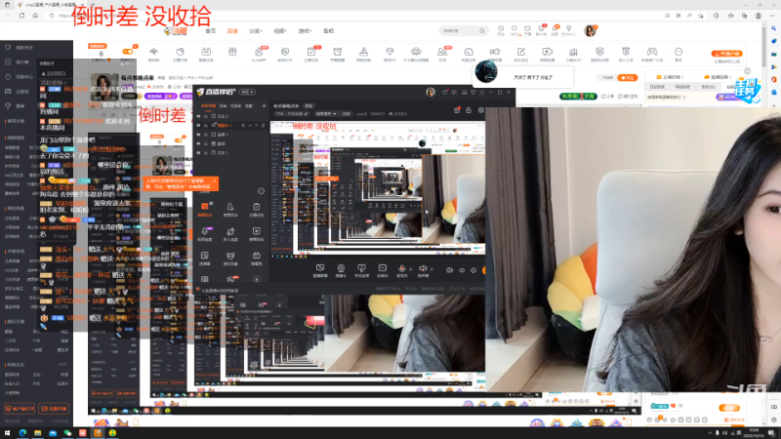This screenshot has width=781, height=439.
Task: Click the browser page vertical scrollbar
Action: pyautogui.click(x=764, y=47)
